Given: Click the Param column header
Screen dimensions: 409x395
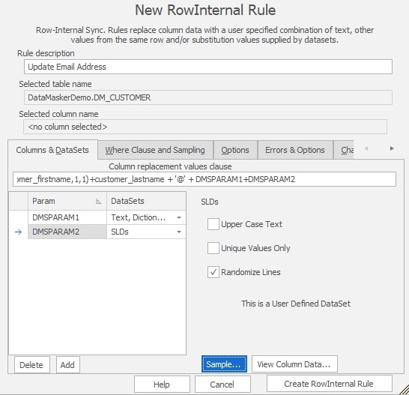Looking at the screenshot, I should 67,201.
